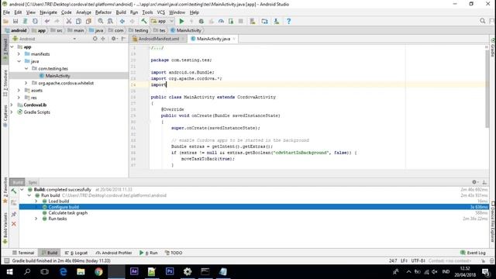Select the Calculate task graph row
This screenshot has width=496, height=279.
pos(68,213)
